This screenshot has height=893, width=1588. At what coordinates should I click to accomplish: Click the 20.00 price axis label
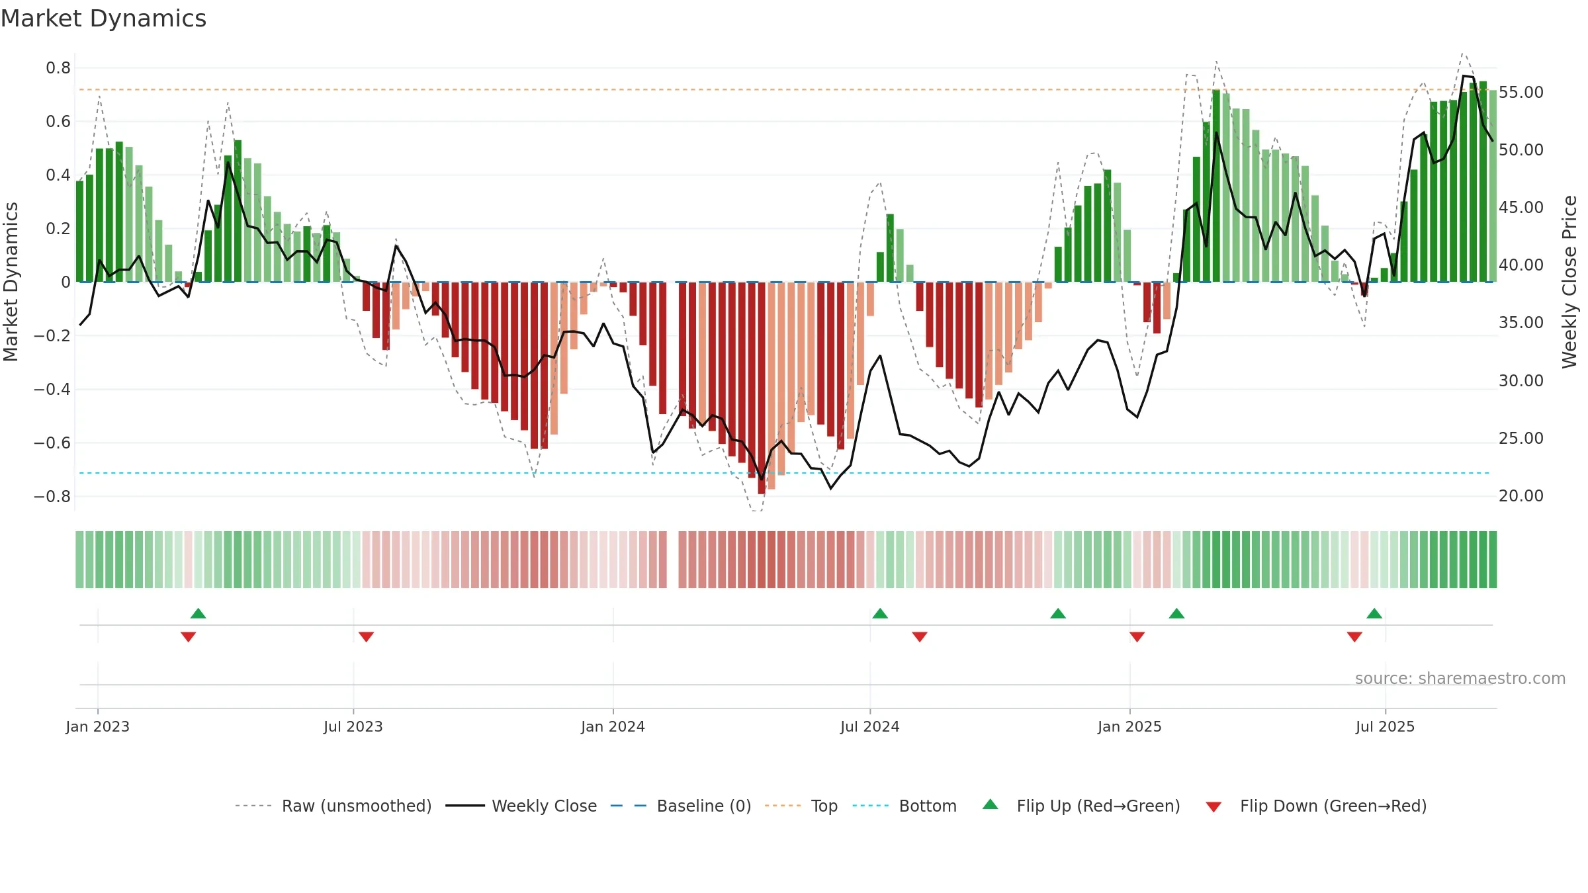[1521, 495]
